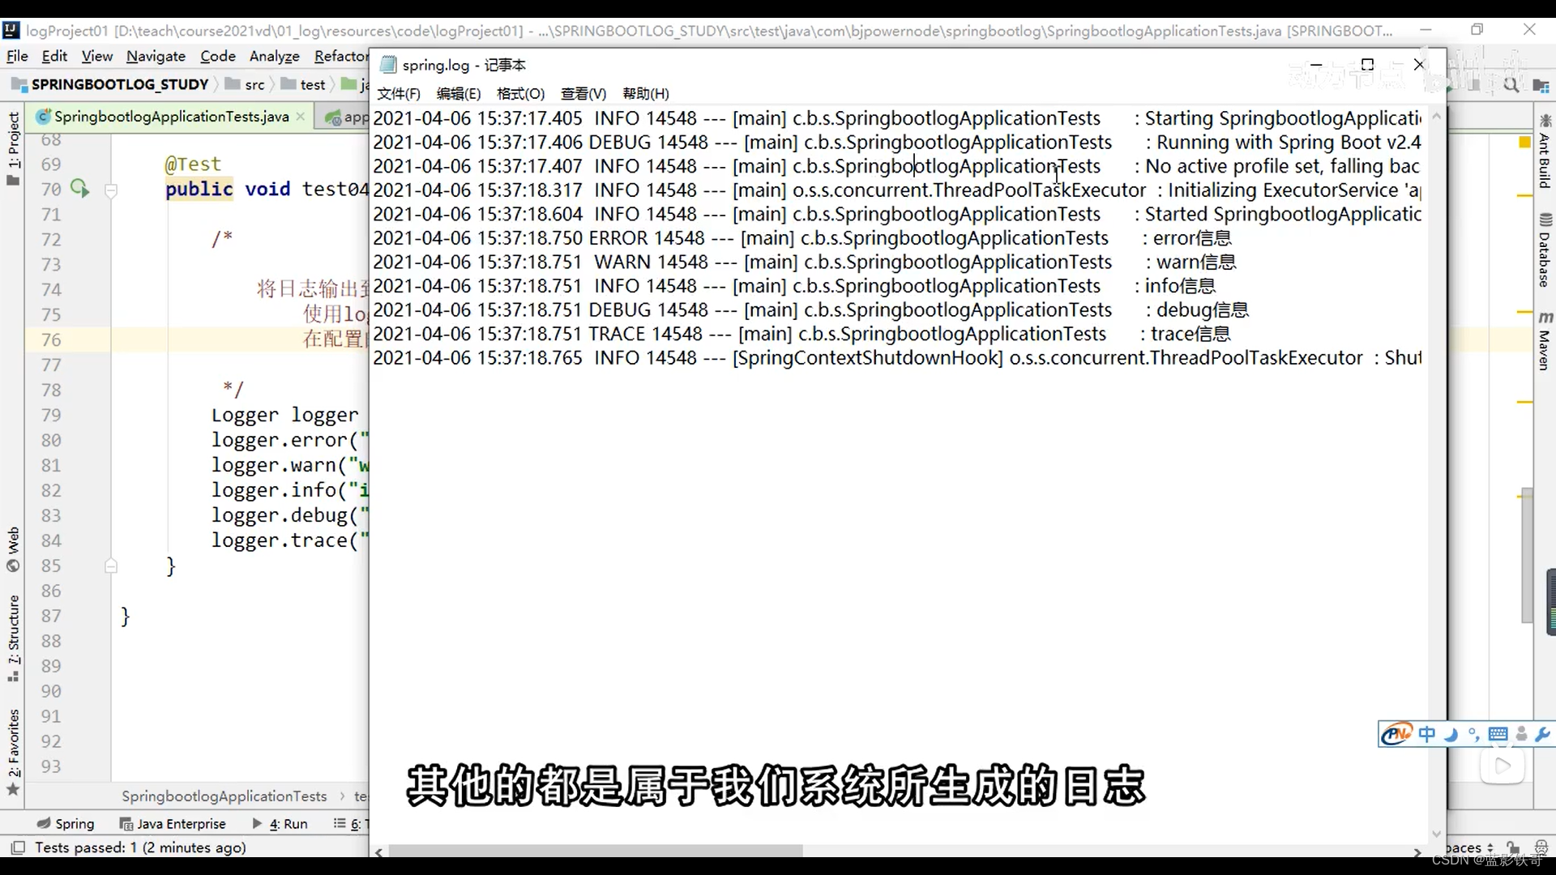Click the run test gutter icon at line 70
This screenshot has height=875, width=1556.
(79, 189)
